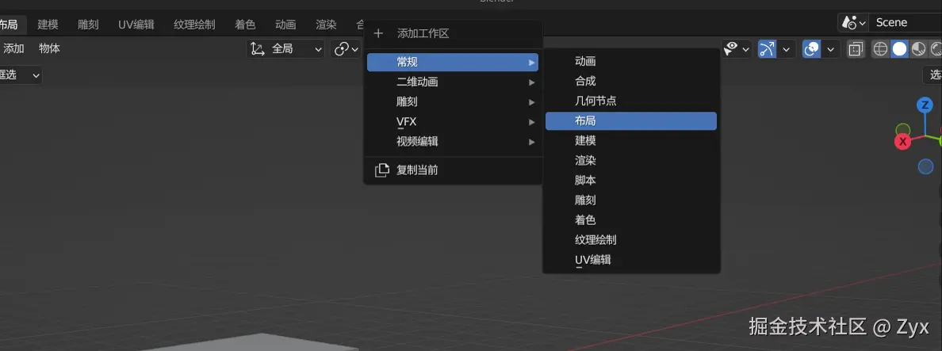Switch to the 雕刻 workspace tab

(88, 25)
